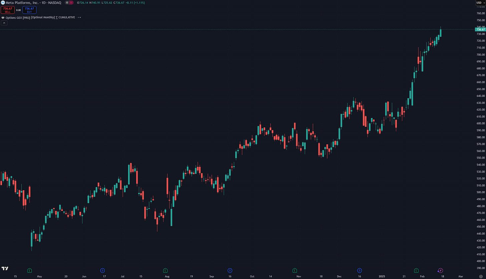Open the dividend marker near Dec 16

point(359,270)
